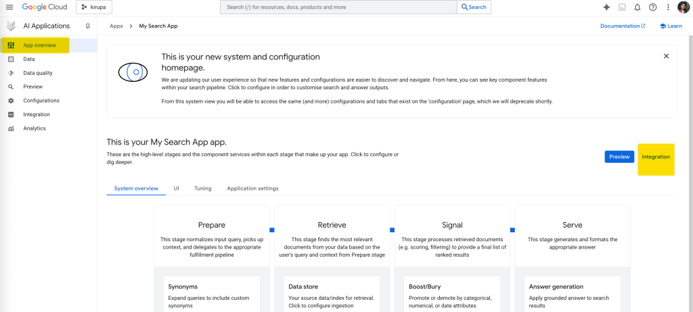Image resolution: width=693 pixels, height=312 pixels.
Task: Open Analytics from the sidebar
Action: 35,128
